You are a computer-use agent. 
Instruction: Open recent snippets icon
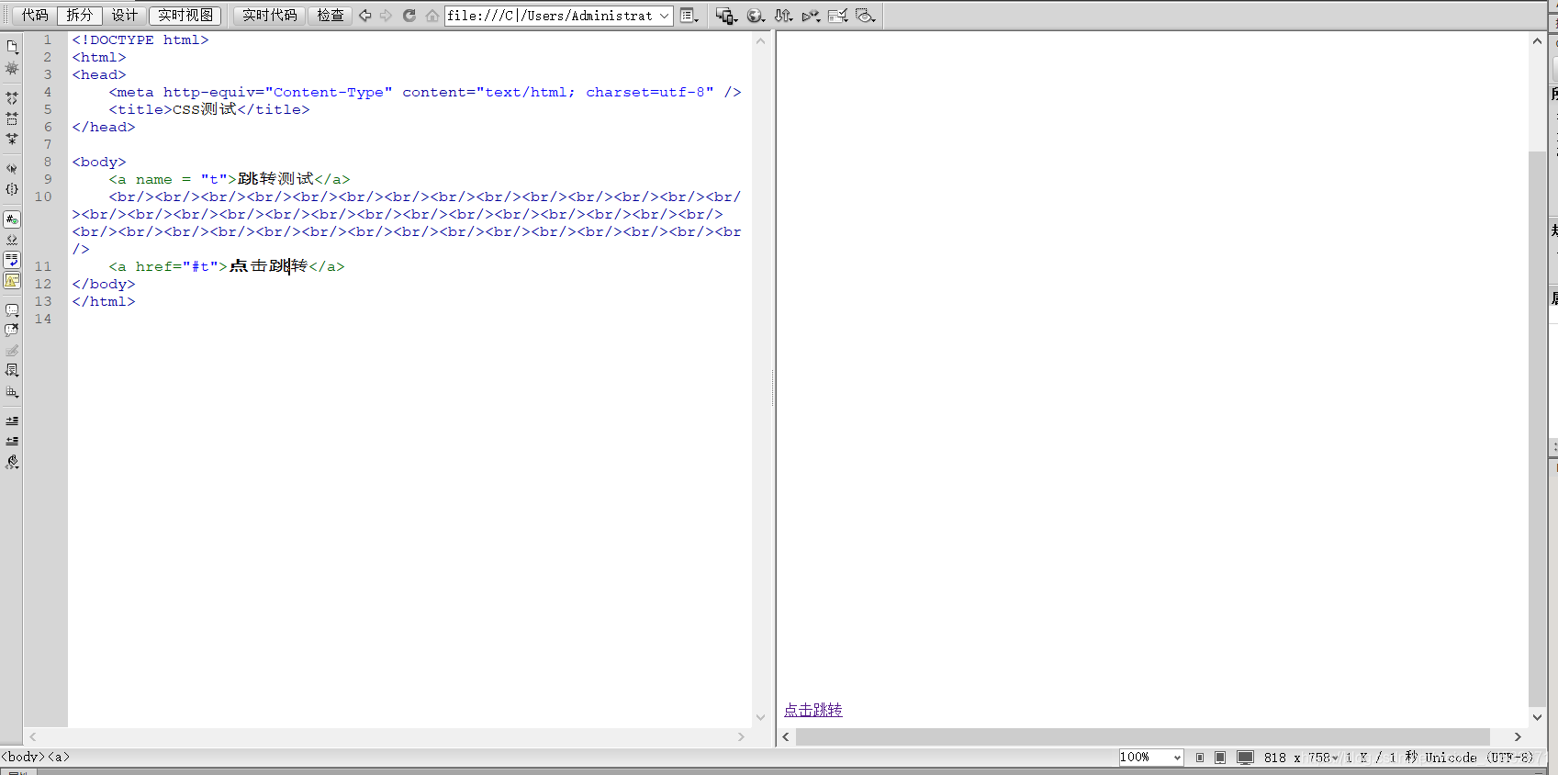click(x=12, y=371)
